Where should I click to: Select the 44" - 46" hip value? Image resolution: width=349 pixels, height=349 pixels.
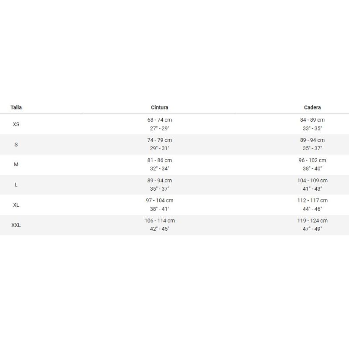[312, 209]
